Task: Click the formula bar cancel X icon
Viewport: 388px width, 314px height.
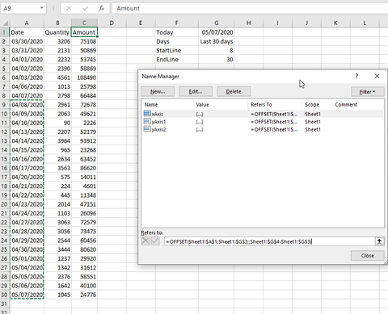Action: click(x=69, y=8)
